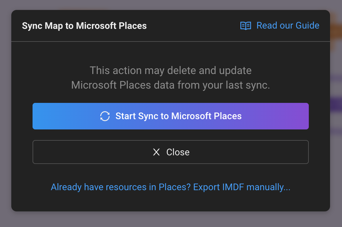Click the "Start Sync to Microsoft Places" label
Screen dimensions: 342x227
178,116
